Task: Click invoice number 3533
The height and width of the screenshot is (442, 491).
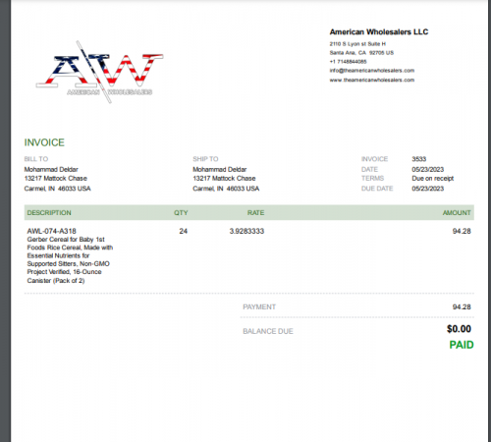Action: (419, 159)
